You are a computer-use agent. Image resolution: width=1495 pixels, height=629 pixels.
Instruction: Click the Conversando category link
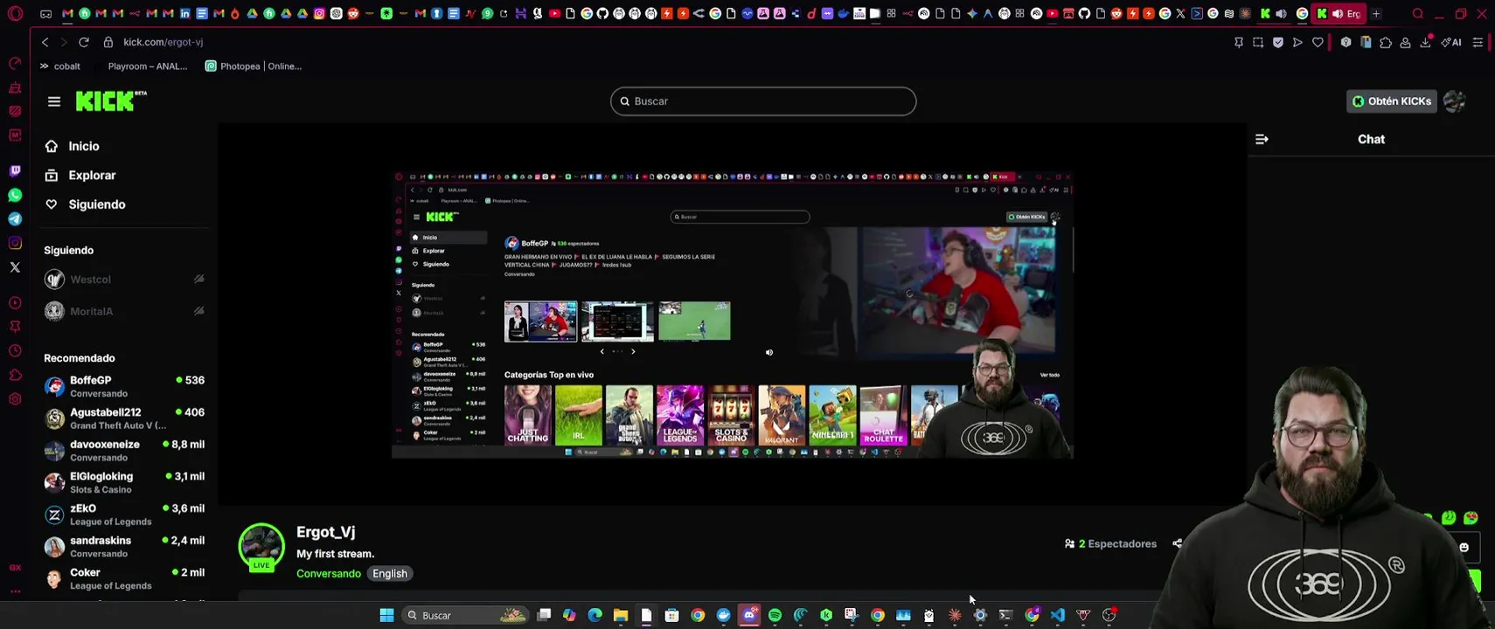click(329, 574)
